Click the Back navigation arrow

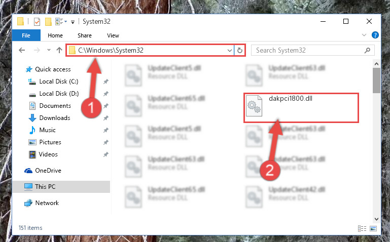pyautogui.click(x=22, y=51)
